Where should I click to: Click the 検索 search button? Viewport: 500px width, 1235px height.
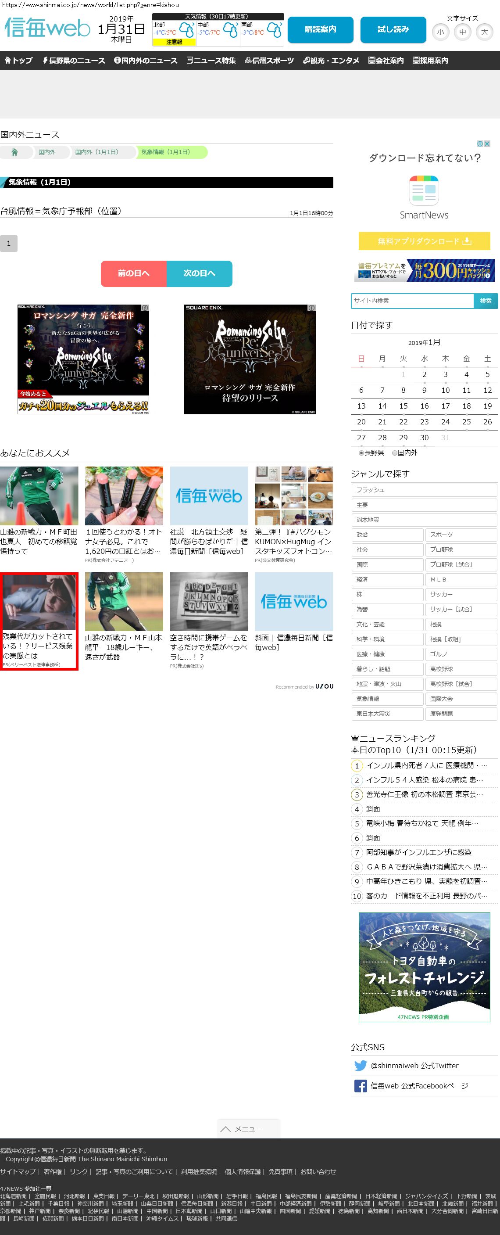point(486,301)
